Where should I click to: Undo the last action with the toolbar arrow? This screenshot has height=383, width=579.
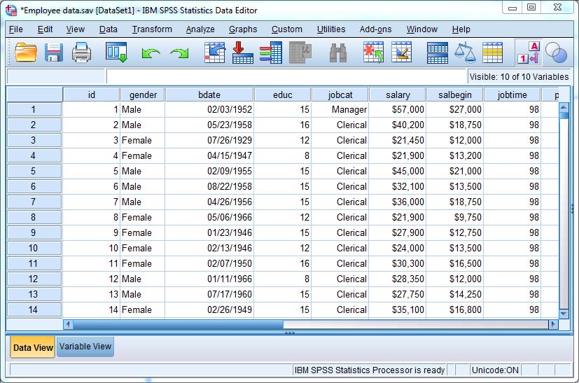(x=151, y=53)
